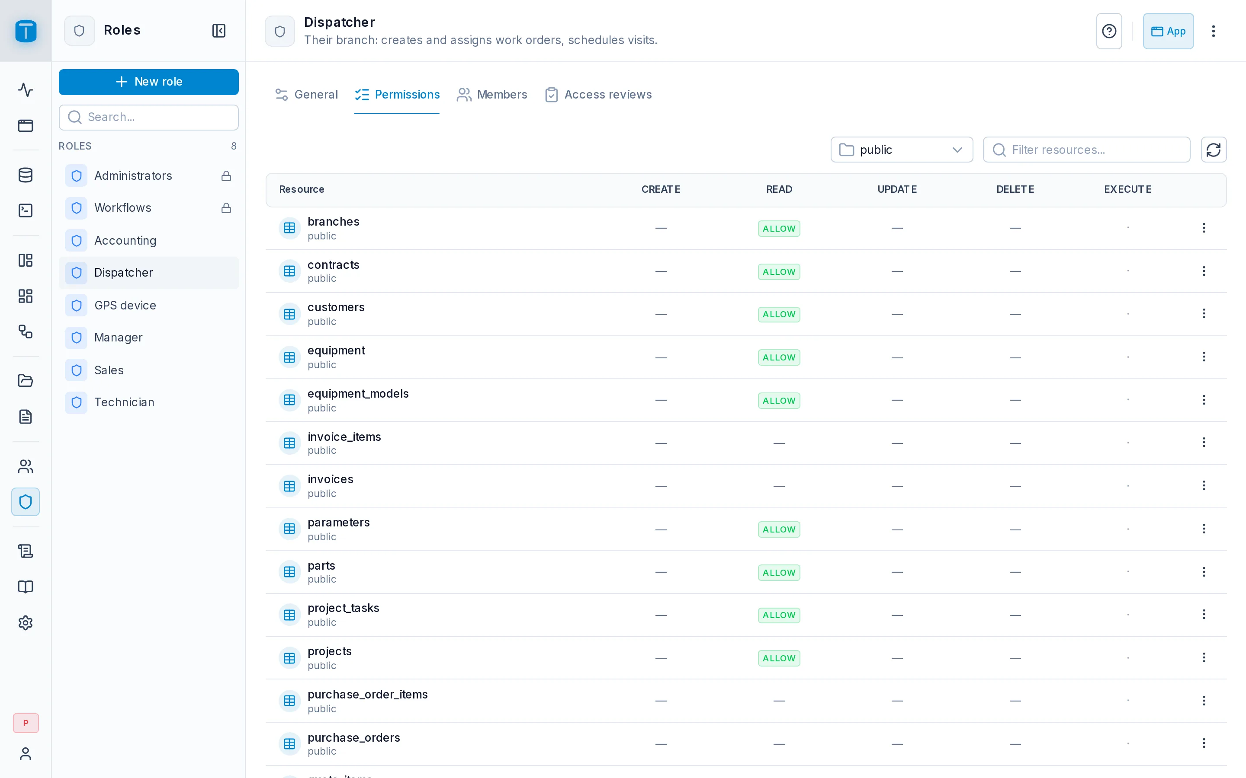The image size is (1246, 778).
Task: Toggle UPDATE permission for projects
Action: 897,658
